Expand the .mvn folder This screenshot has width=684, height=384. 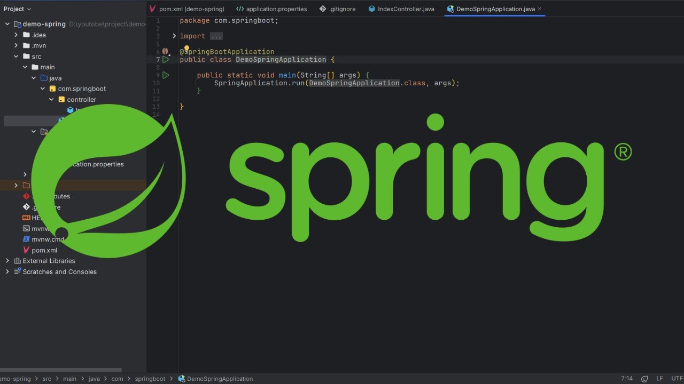pos(16,46)
